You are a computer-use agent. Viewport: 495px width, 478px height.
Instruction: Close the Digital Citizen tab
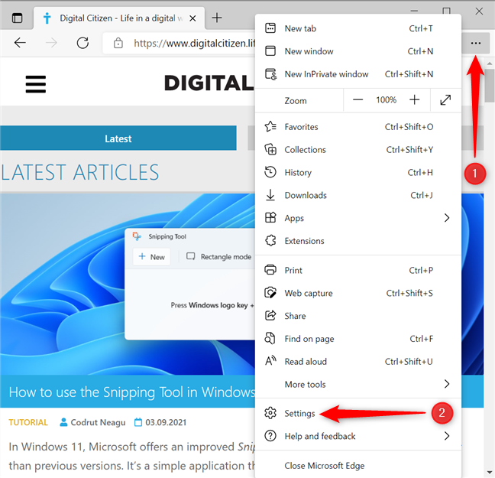192,18
